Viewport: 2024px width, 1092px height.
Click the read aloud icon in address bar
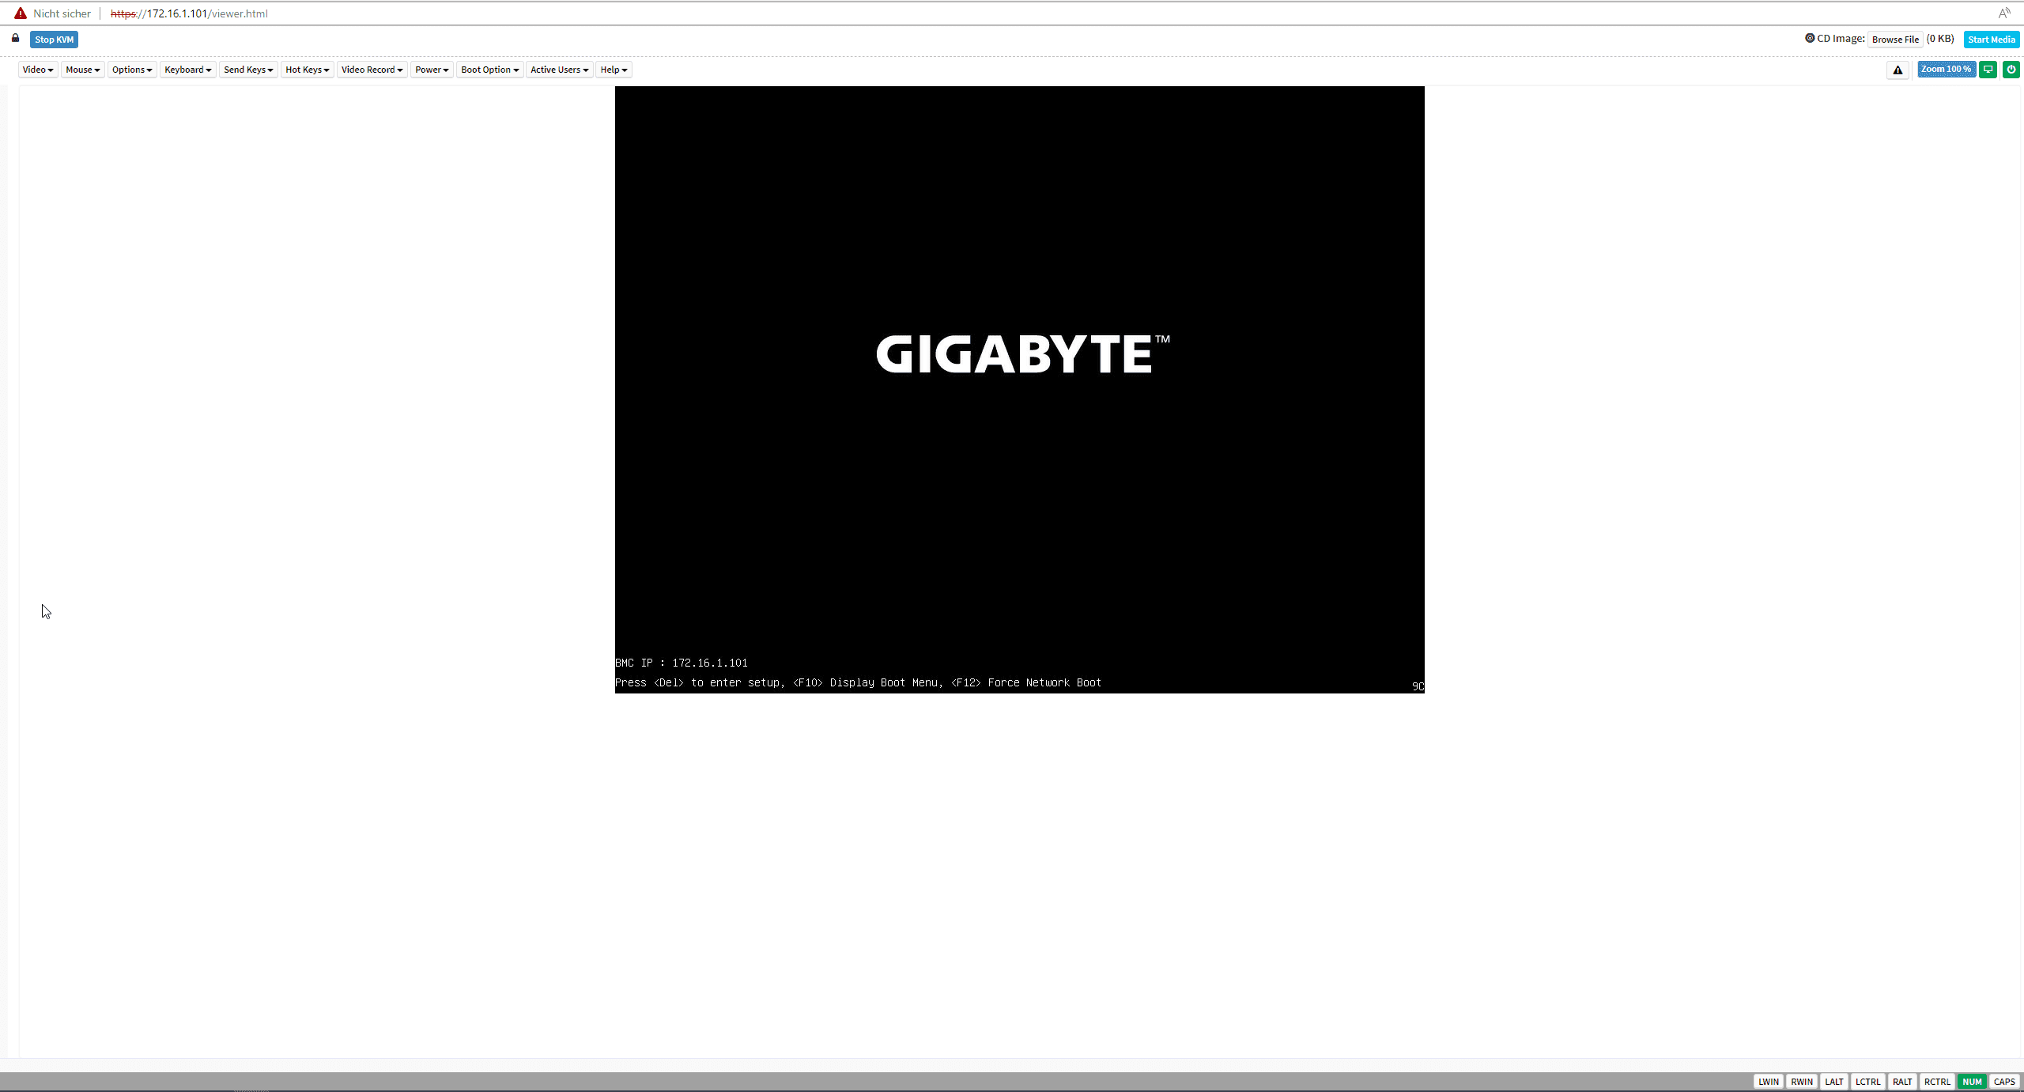coord(2003,13)
